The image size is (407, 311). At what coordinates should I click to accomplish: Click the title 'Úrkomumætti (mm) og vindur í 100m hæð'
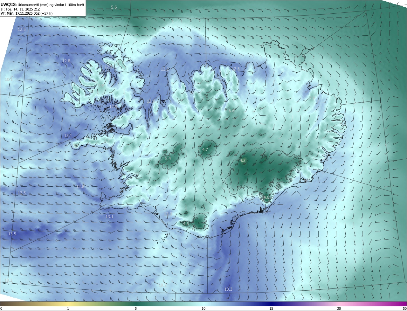(x=51, y=4)
